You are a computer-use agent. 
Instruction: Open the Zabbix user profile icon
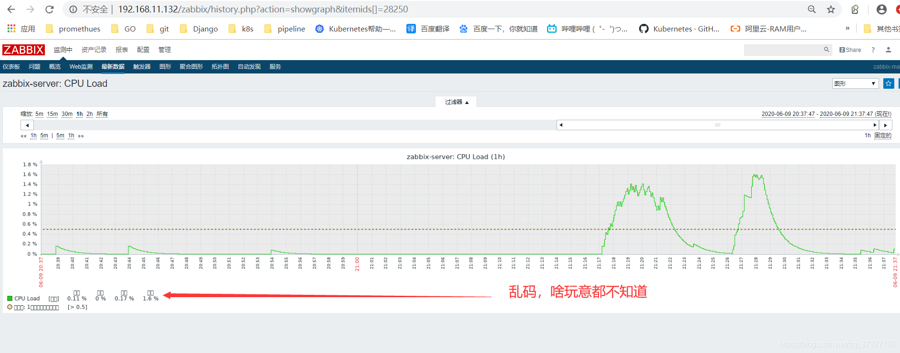click(888, 50)
